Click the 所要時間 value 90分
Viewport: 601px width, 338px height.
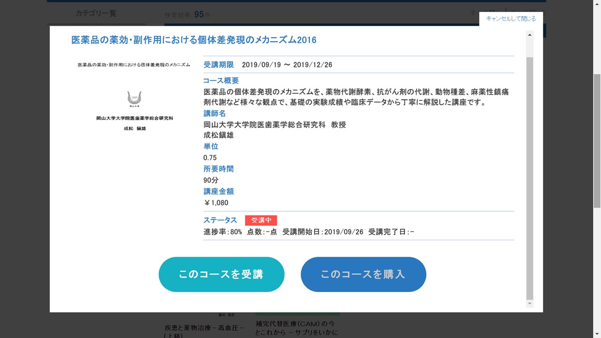[x=211, y=180]
